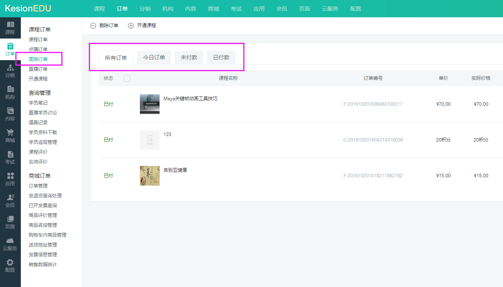This screenshot has width=503, height=287.
Task: Toggle the select-all checkbox in table header
Action: 127,78
